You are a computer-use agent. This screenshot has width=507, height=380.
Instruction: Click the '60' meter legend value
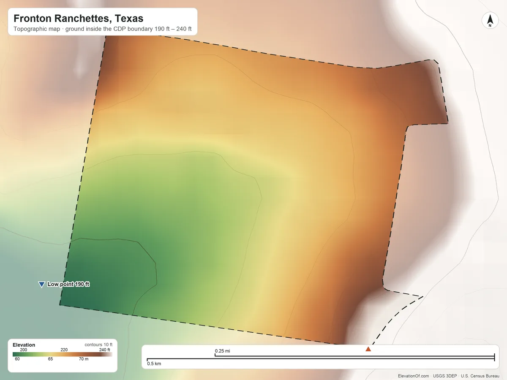tap(17, 359)
